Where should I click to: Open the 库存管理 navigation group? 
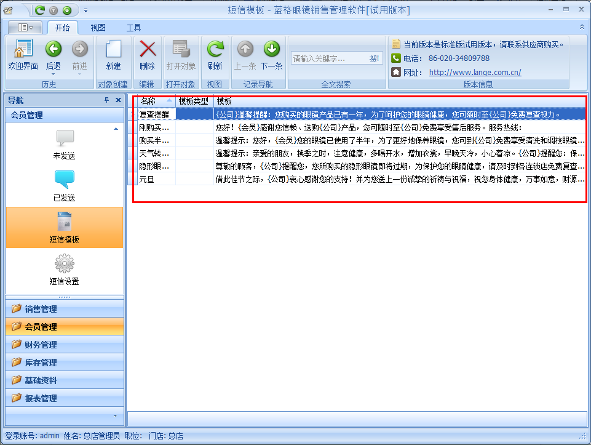[x=65, y=363]
